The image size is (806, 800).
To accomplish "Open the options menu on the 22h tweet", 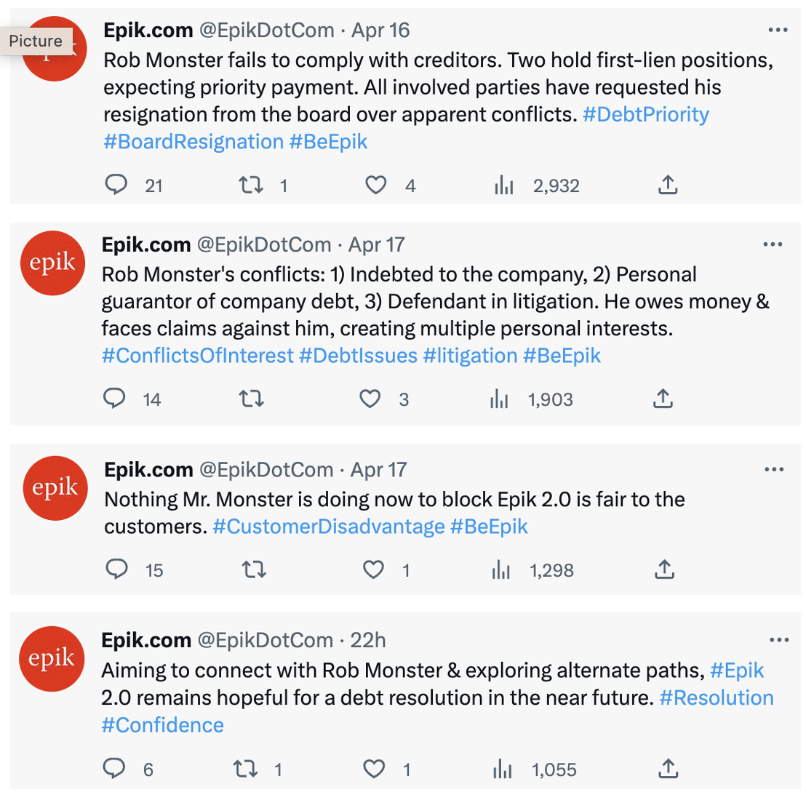I will click(x=778, y=639).
